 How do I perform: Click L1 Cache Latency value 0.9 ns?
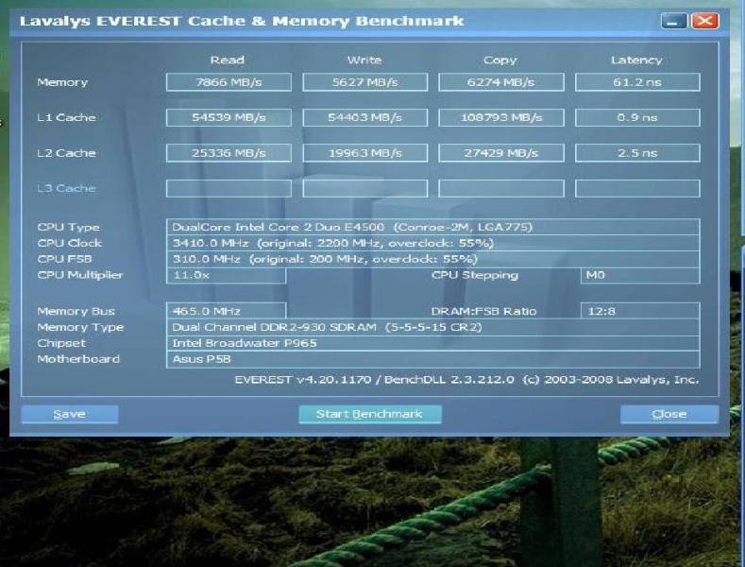(637, 117)
